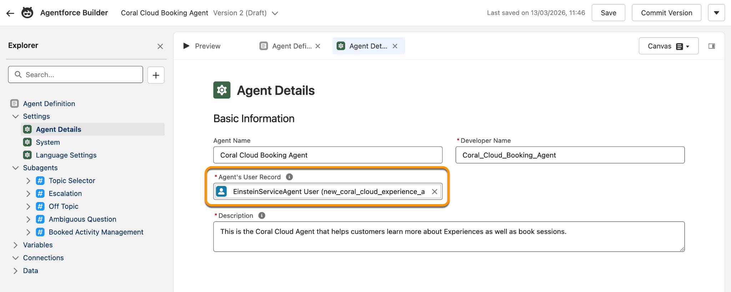This screenshot has height=292, width=731.
Task: Save the agent
Action: tap(608, 13)
